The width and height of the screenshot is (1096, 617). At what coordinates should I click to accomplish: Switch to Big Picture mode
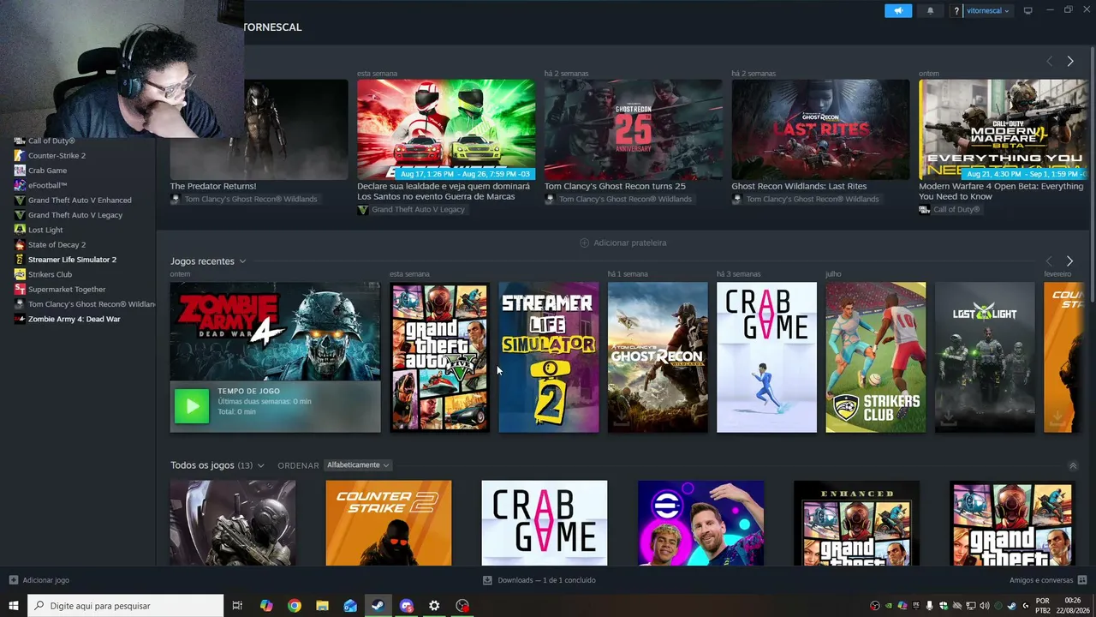(x=1027, y=10)
